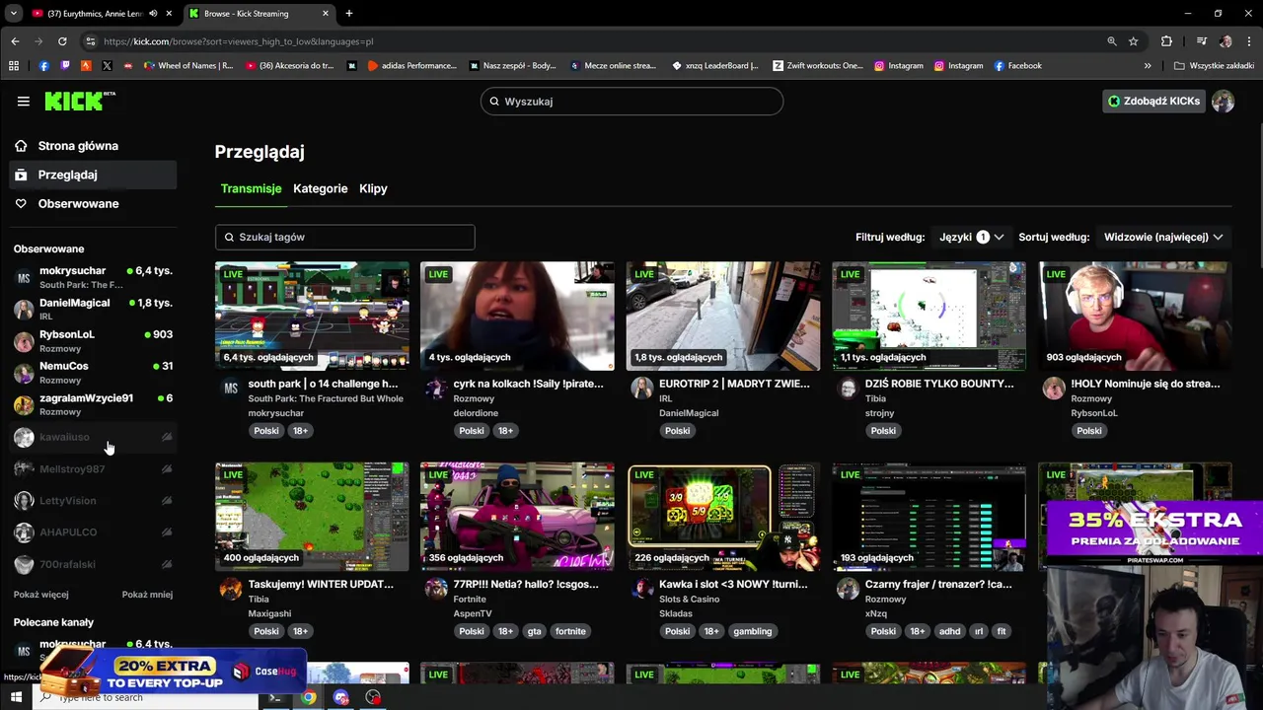
Task: Click the search magnifier icon in Wyszukaj
Action: click(494, 101)
